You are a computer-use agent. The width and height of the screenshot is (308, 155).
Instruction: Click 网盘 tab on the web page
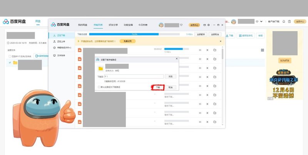point(38,21)
